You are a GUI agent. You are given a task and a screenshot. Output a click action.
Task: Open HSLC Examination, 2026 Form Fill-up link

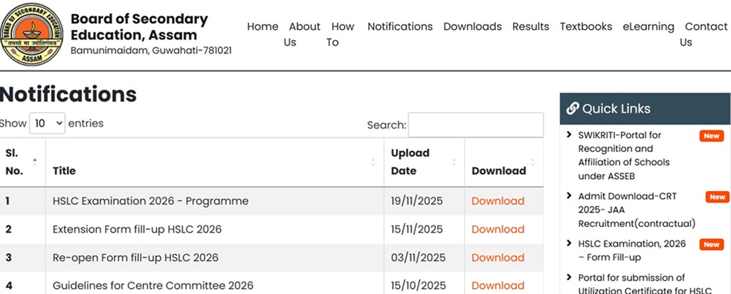pyautogui.click(x=631, y=250)
